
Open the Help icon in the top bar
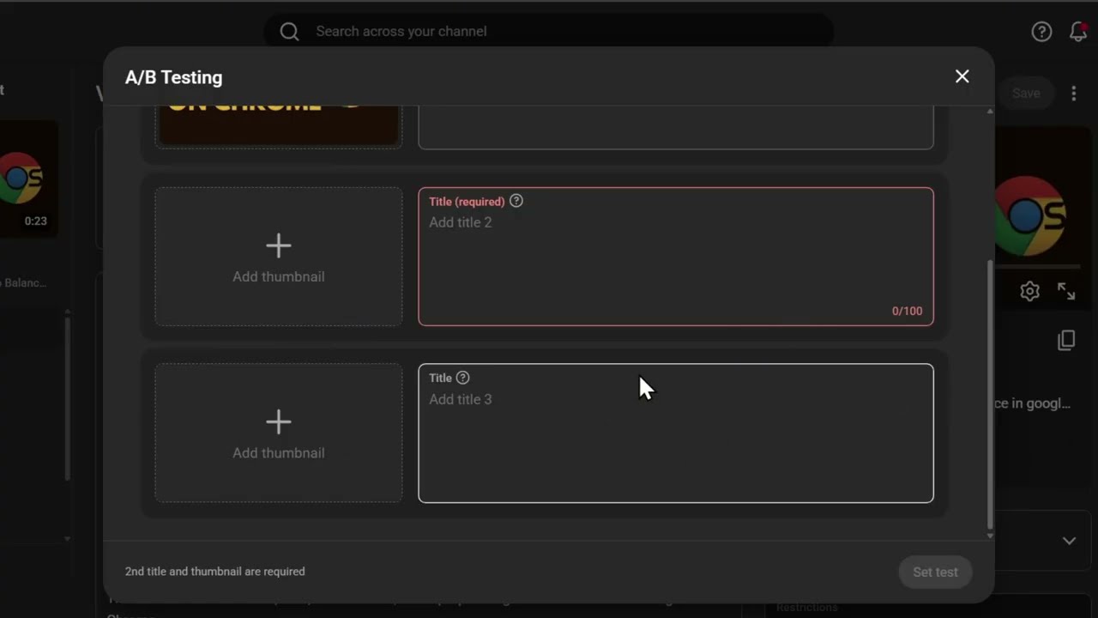tap(1041, 32)
